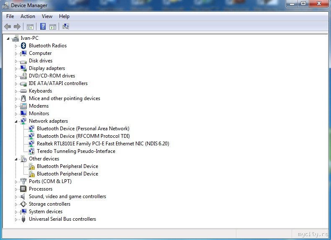This screenshot has height=240, width=331.
Task: Click the Show/Hide Console Tree toolbar icon
Action: (x=30, y=26)
